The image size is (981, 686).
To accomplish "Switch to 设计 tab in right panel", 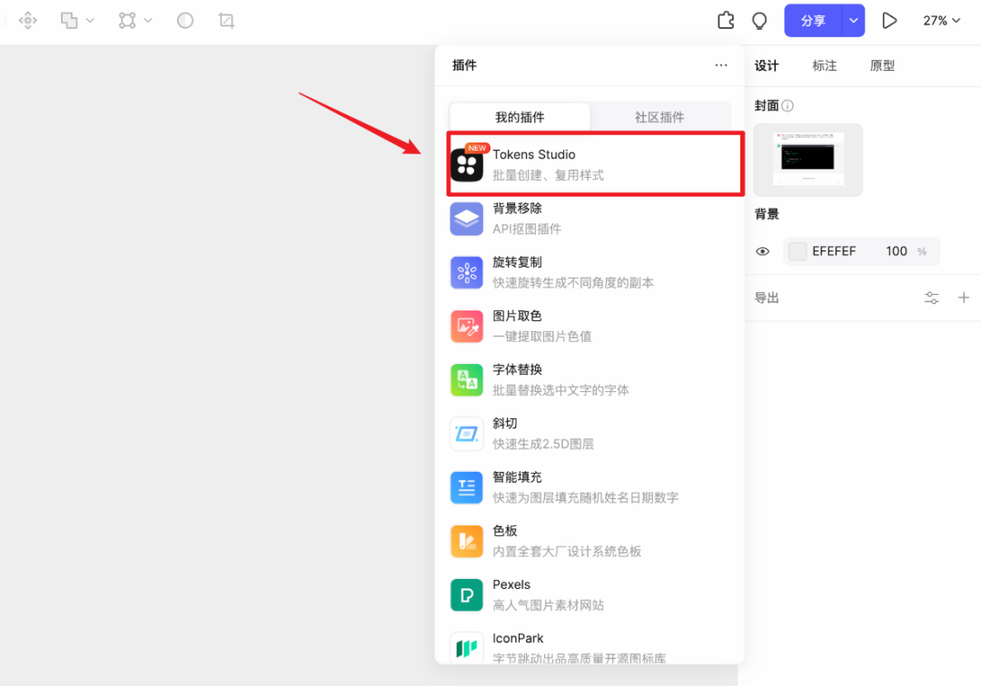I will coord(767,65).
